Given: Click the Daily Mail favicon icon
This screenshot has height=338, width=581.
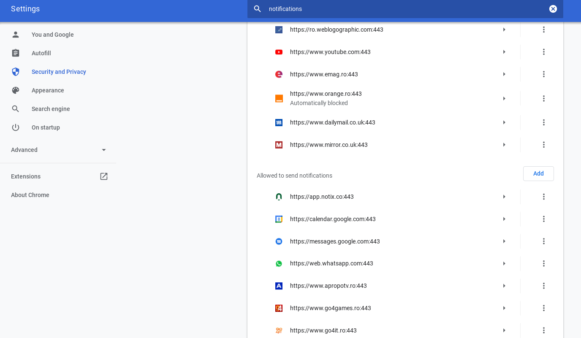Looking at the screenshot, I should pos(279,122).
